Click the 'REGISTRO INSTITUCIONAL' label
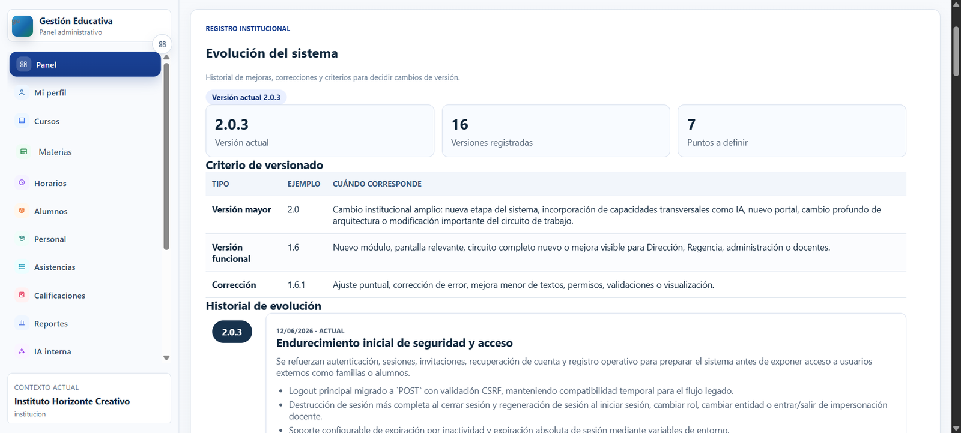Screen dimensions: 961x433 pos(248,29)
